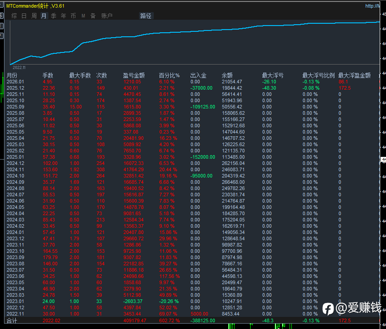The image size is (386, 329).
Task: Switch to the 综 summary tab
Action: [x=14, y=16]
